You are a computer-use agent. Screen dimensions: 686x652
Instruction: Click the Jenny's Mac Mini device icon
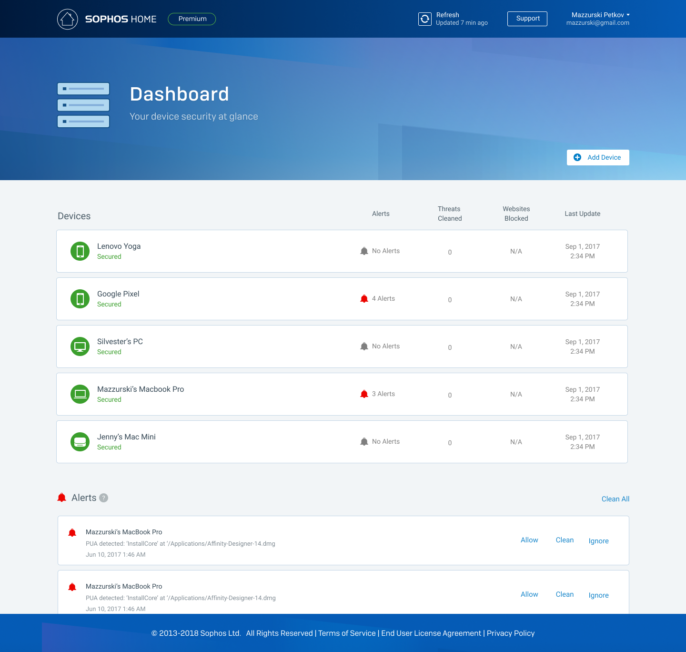[x=80, y=442]
